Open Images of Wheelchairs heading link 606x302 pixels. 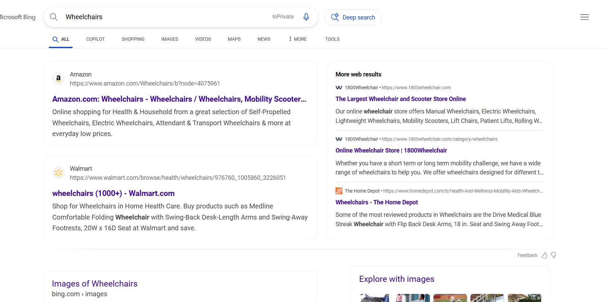point(95,284)
